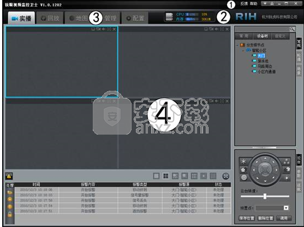Select alarm row with 信号量报警 type
This screenshot has width=304, height=227.
(x=123, y=195)
